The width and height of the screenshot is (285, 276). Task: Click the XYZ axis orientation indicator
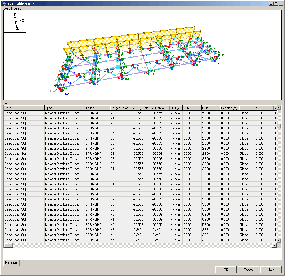pos(15,21)
